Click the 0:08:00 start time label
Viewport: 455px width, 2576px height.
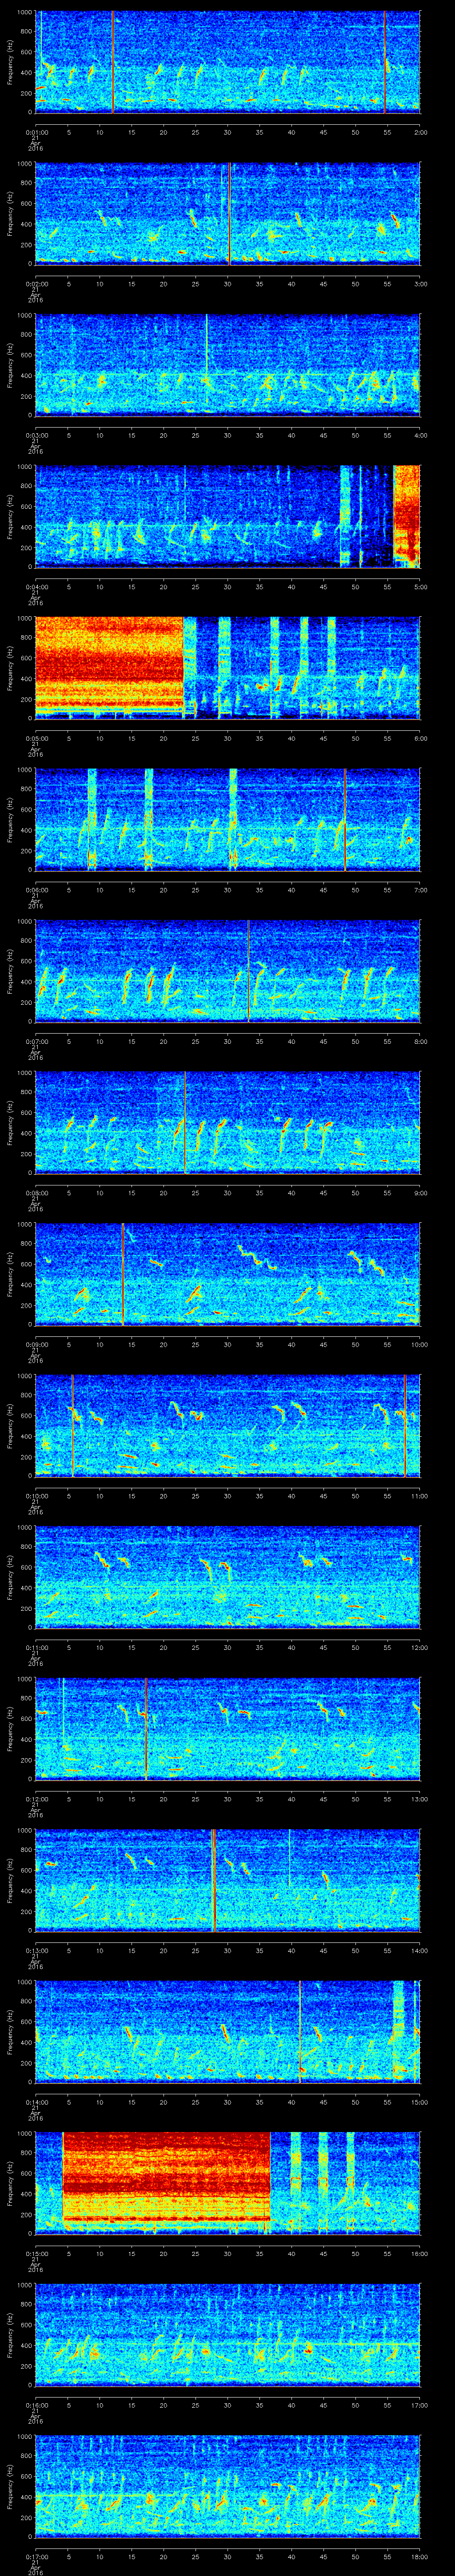(37, 1192)
